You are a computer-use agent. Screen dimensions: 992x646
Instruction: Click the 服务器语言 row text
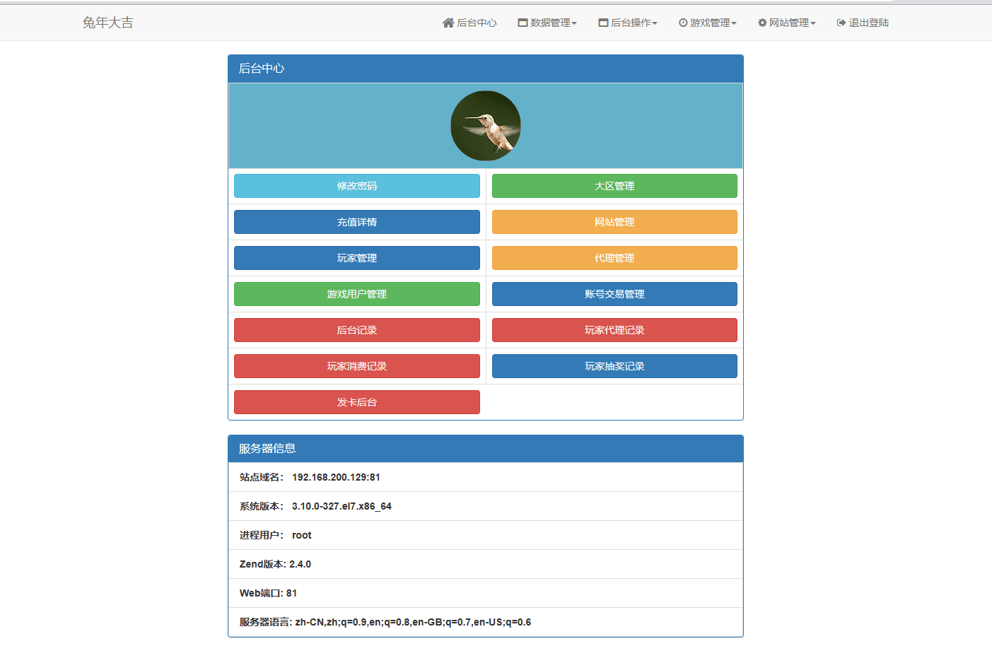pos(385,622)
